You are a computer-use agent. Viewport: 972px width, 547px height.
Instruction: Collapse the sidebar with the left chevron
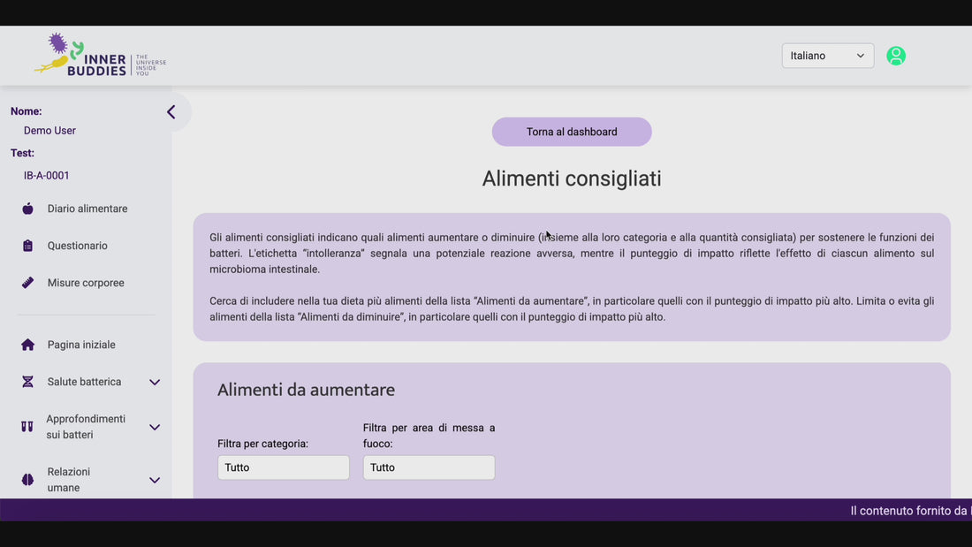(x=171, y=112)
